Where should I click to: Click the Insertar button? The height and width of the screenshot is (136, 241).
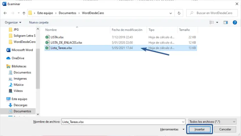(199, 129)
